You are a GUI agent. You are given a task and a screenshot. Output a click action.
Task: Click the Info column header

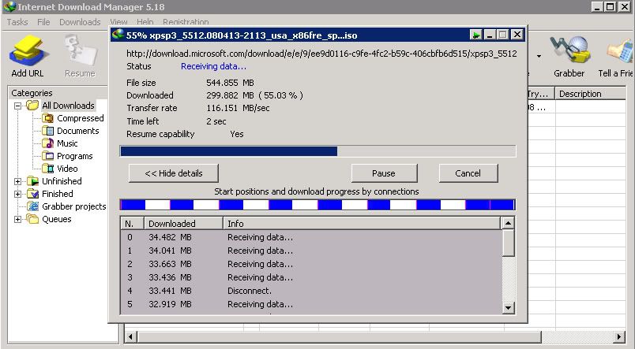point(362,224)
